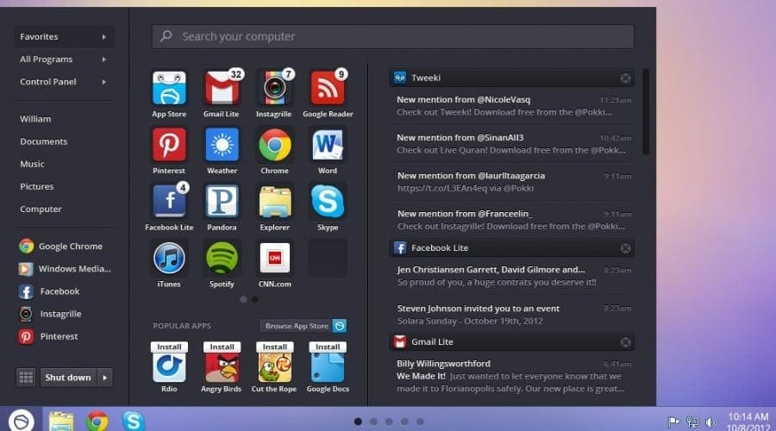Image resolution: width=776 pixels, height=431 pixels.
Task: Open the Explorer app tile
Action: [x=274, y=202]
